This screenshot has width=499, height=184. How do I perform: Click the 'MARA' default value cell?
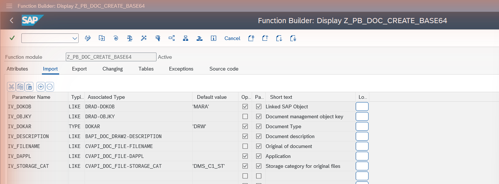[x=215, y=107]
